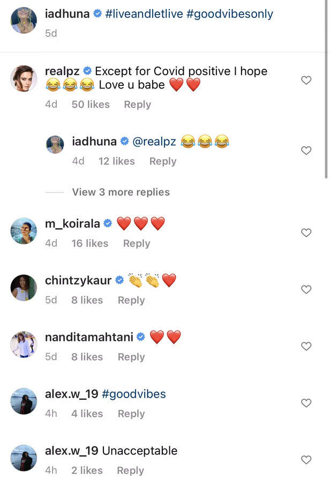
Task: Click chintzykaur's verified badge
Action: tap(120, 280)
